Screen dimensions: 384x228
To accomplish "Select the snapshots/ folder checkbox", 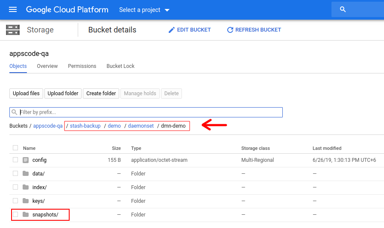I will (x=15, y=214).
